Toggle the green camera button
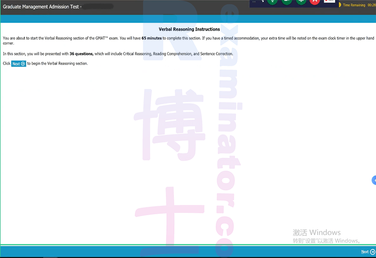 (287, 2)
